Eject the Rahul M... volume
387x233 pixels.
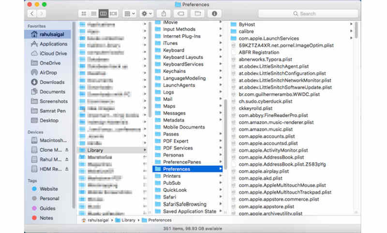(x=67, y=160)
